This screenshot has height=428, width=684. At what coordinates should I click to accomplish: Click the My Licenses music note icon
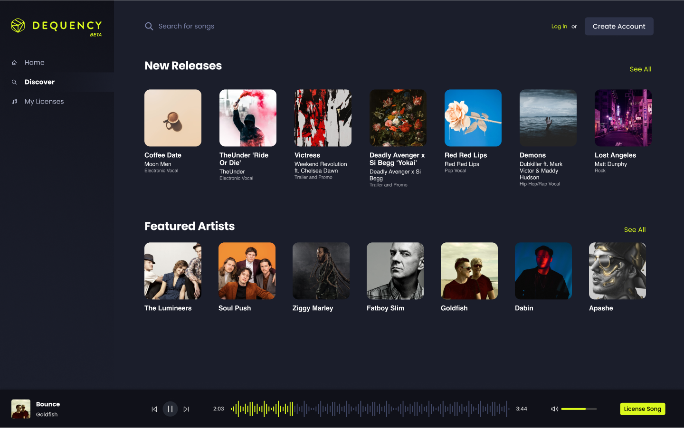click(14, 102)
